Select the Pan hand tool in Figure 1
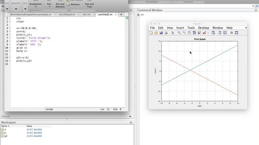This screenshot has width=259, height=145. (x=189, y=33)
